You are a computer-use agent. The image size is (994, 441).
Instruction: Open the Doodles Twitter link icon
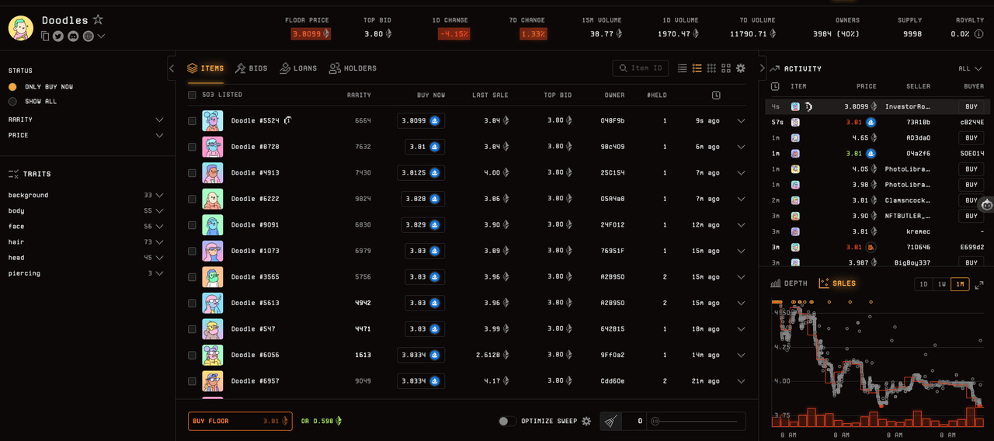pos(58,36)
